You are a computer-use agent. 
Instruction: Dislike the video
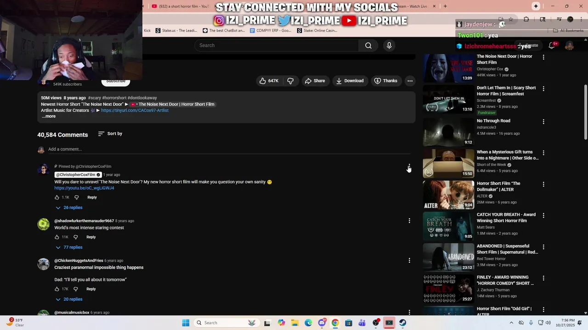[x=290, y=81]
